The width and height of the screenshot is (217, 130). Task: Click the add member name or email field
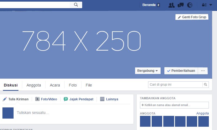click(174, 105)
